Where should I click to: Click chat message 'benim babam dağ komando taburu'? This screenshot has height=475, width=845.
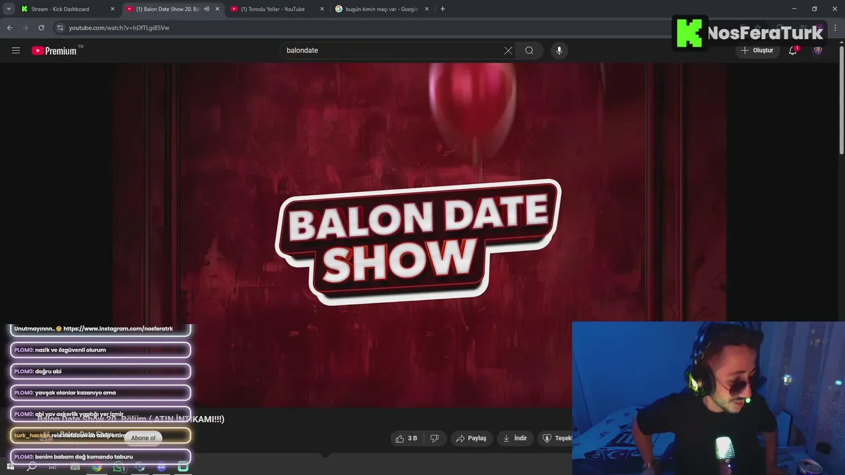coord(100,457)
